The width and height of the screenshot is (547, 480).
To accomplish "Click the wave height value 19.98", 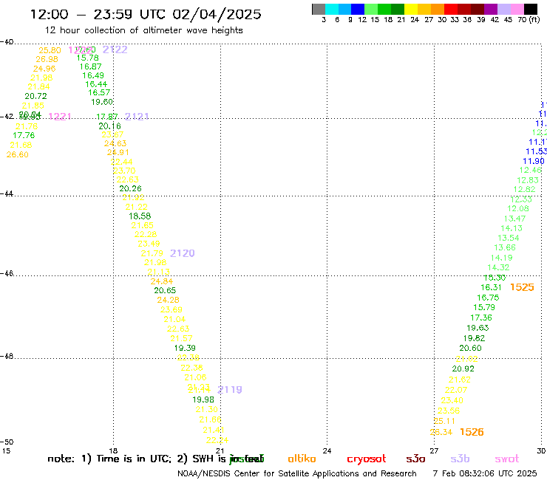I will coord(203,400).
